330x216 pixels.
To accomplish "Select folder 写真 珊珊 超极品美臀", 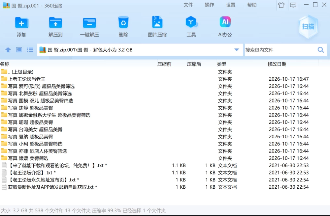I will point(165,122).
